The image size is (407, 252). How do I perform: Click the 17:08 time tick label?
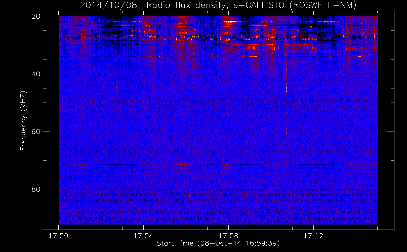point(229,236)
